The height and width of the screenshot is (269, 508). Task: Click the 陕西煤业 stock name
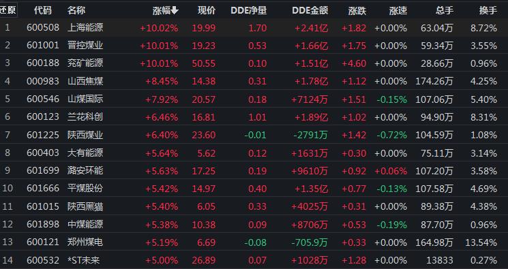(x=85, y=135)
